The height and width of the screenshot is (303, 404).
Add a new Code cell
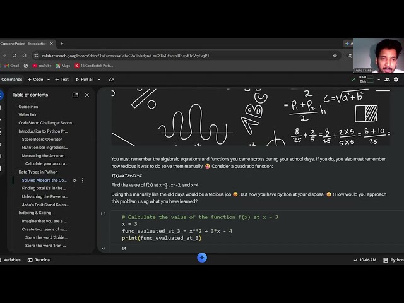35,80
